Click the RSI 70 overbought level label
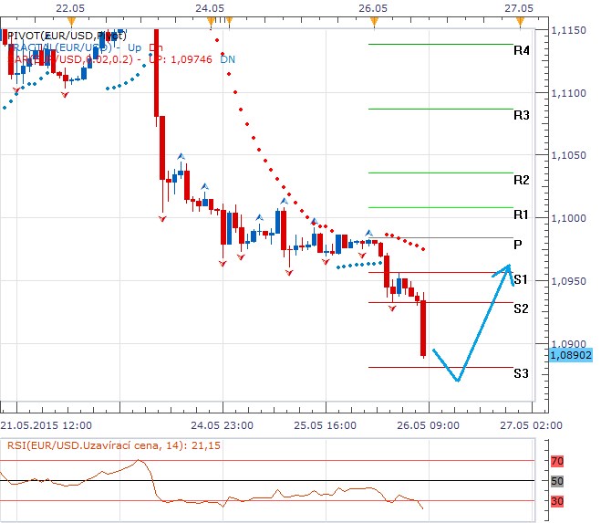601x523 pixels. click(x=557, y=463)
